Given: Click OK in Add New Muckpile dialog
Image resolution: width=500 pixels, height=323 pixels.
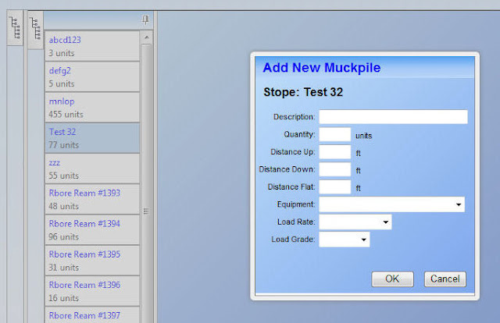Looking at the screenshot, I should (x=392, y=279).
